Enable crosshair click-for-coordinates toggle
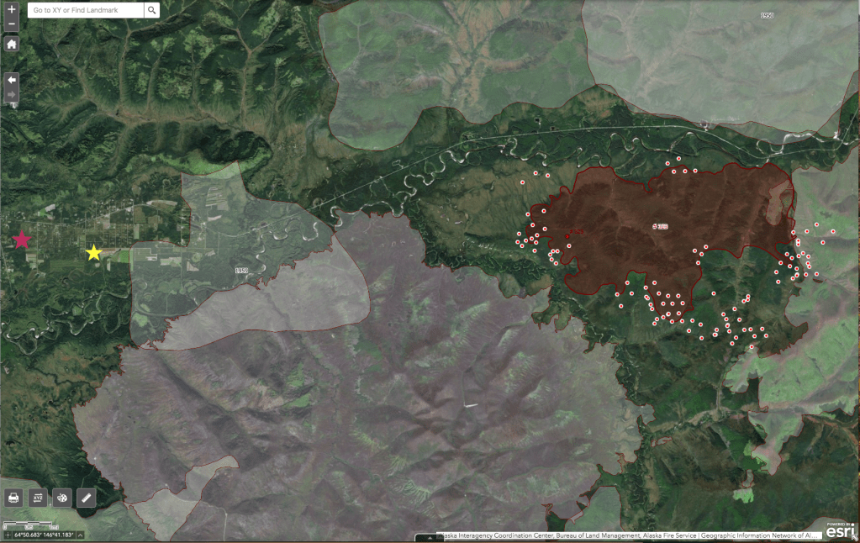The width and height of the screenshot is (860, 543). point(8,535)
